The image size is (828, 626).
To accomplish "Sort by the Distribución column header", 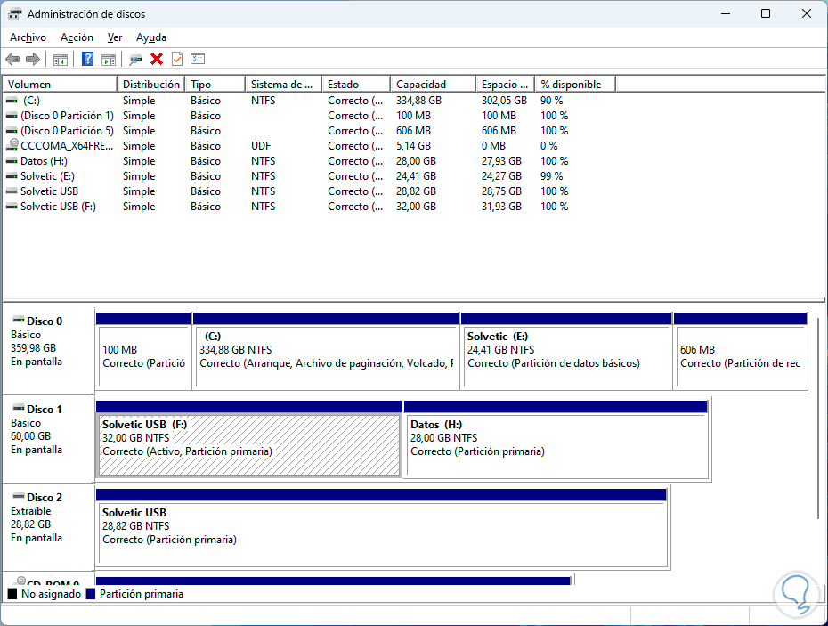I will (x=151, y=85).
